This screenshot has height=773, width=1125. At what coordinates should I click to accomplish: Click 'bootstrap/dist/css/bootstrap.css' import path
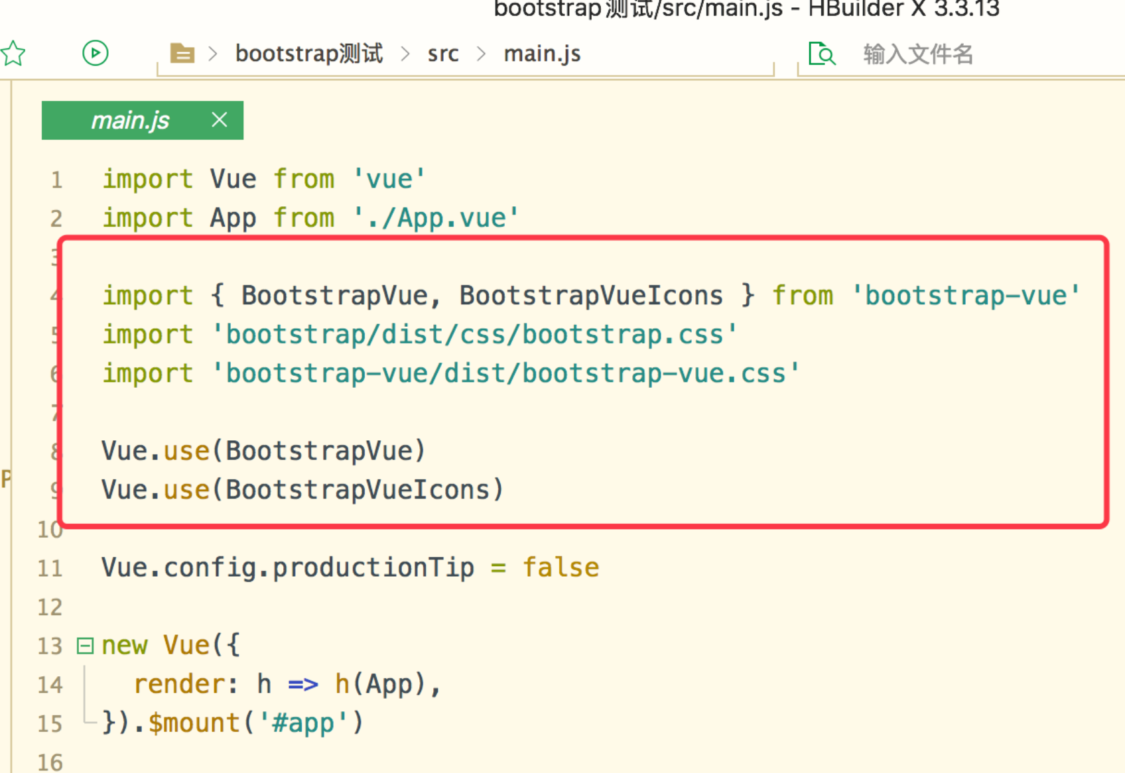[474, 335]
